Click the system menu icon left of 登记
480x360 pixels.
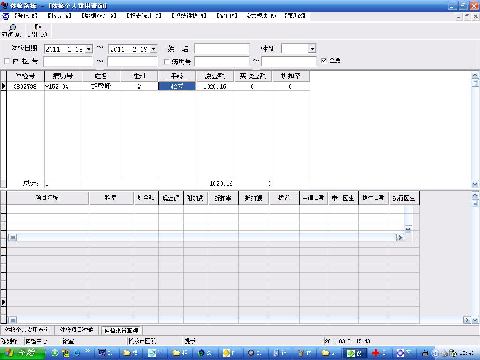click(x=6, y=16)
